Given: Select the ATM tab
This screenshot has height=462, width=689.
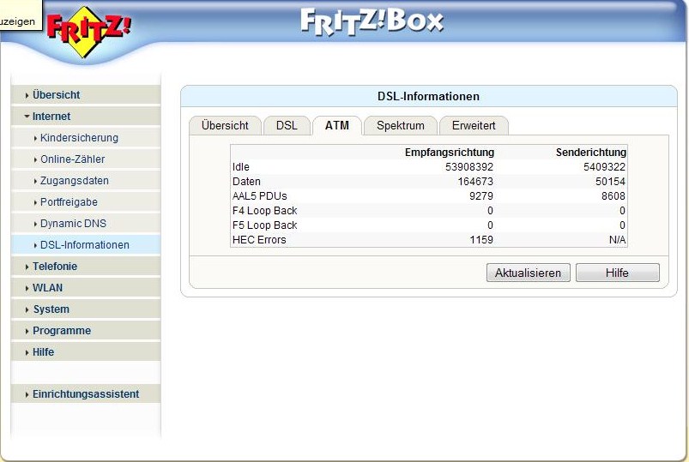Looking at the screenshot, I should pos(337,126).
